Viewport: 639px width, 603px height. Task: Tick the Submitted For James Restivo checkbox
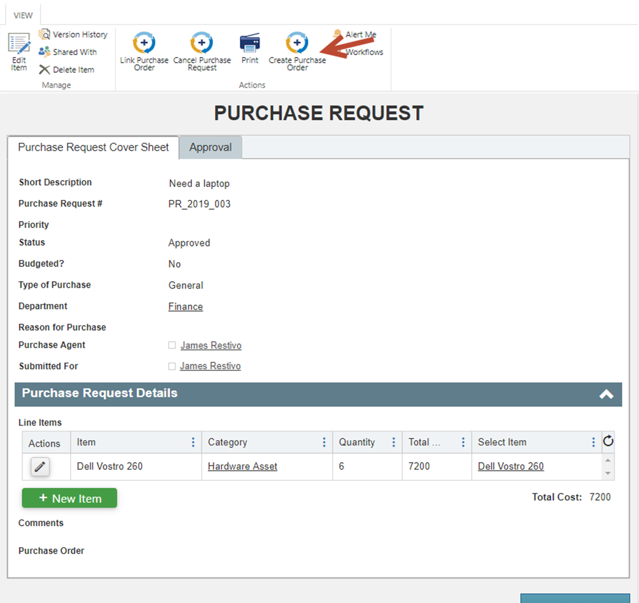(x=172, y=366)
